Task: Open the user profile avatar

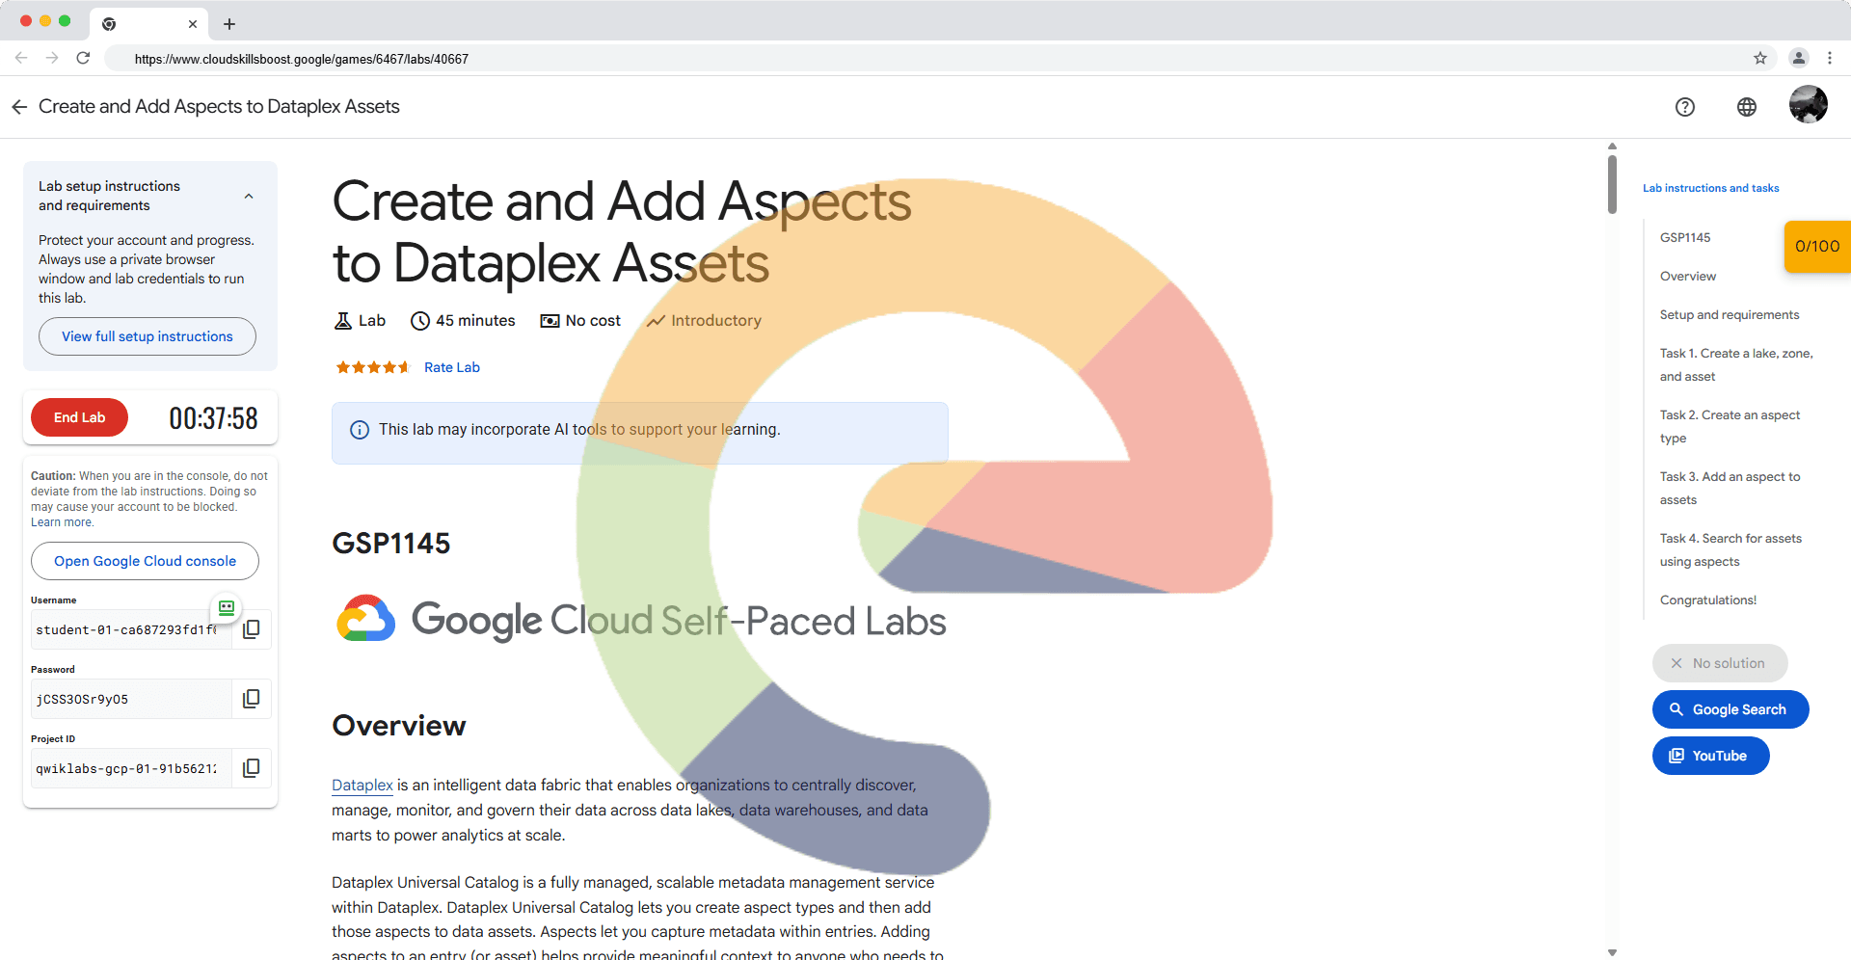Action: [x=1808, y=105]
